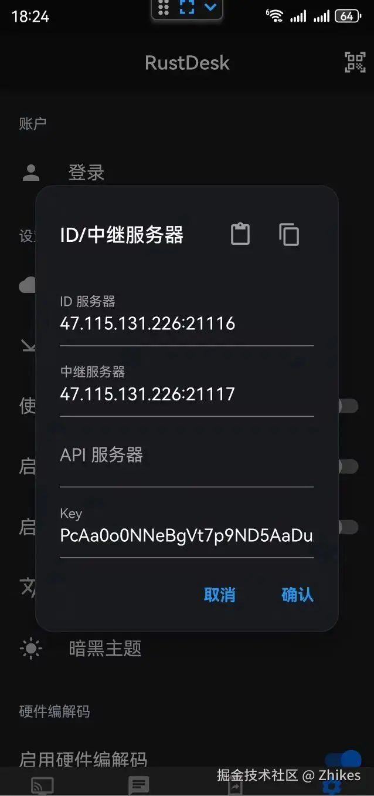Edit the ID 服务器 address field
Viewport: 374px width, 796px height.
[187, 323]
